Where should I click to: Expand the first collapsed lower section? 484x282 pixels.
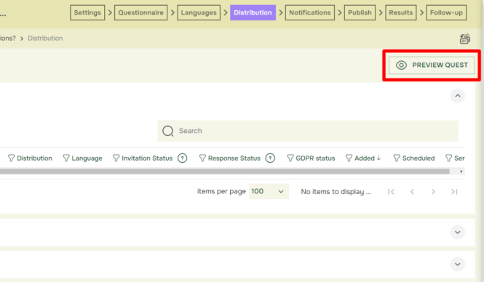coord(458,233)
